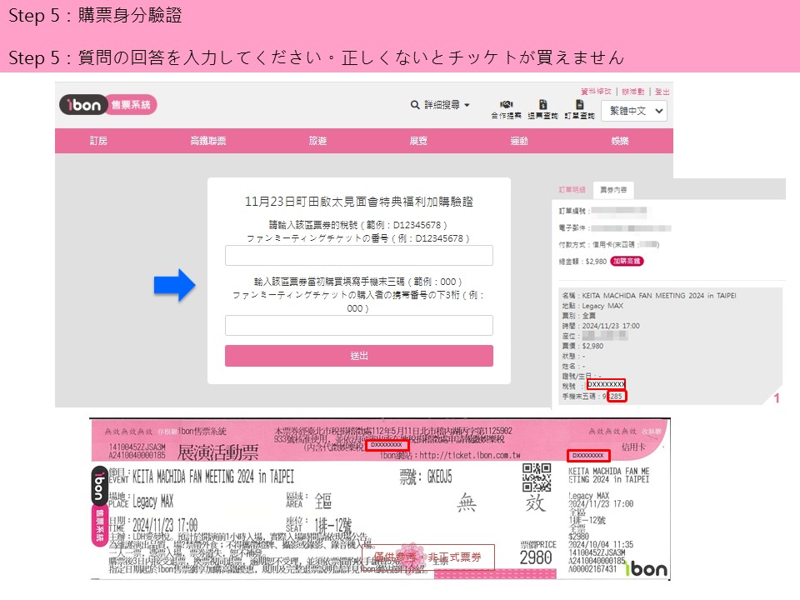Image resolution: width=800 pixels, height=600 pixels.
Task: Open 訂單查詢 document icon
Action: (579, 105)
